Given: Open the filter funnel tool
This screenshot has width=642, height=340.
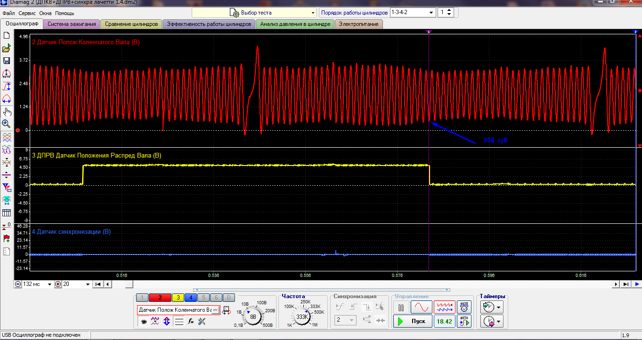Looking at the screenshot, I should point(7,188).
